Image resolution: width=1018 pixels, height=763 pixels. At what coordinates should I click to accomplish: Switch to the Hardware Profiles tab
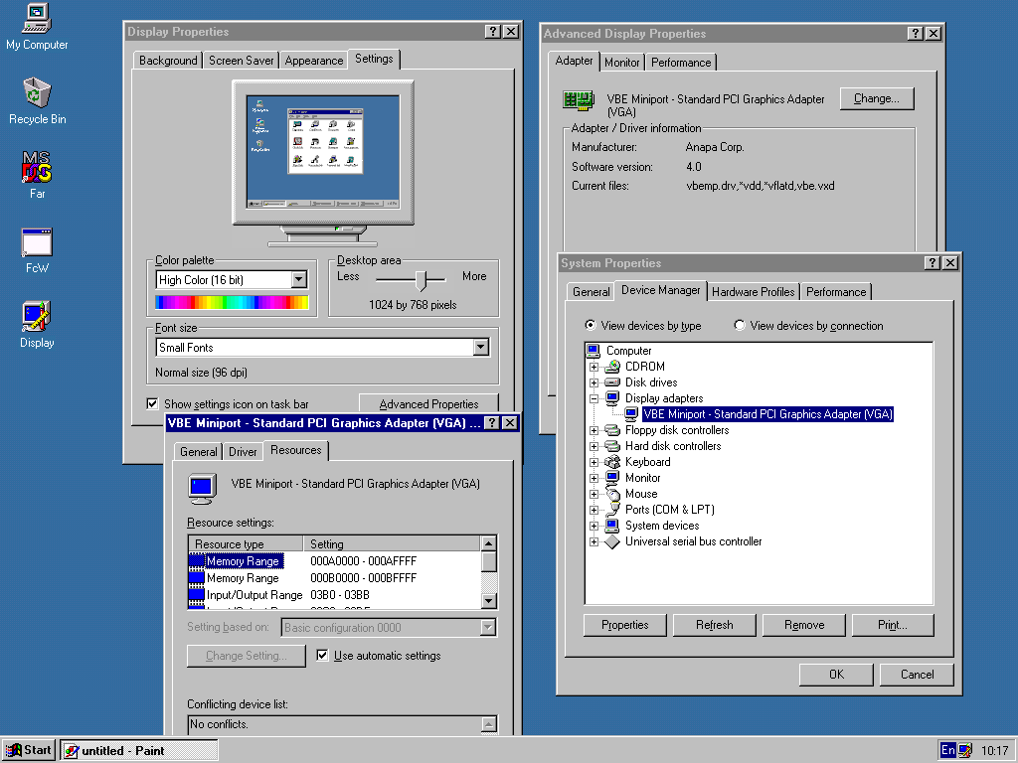click(753, 292)
